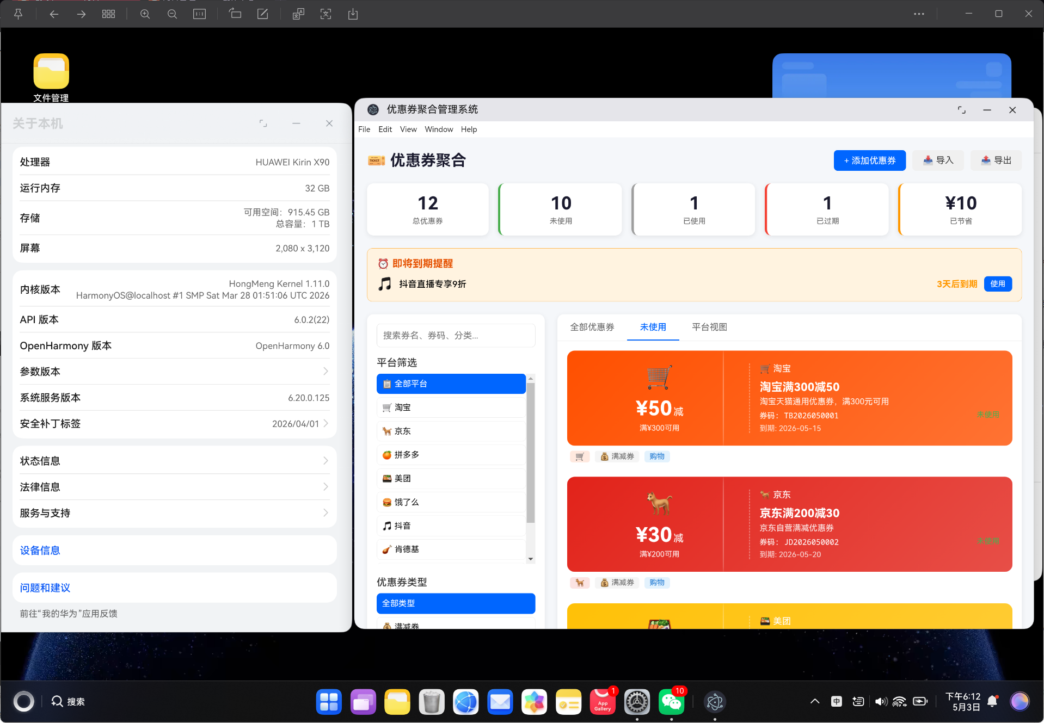This screenshot has width=1044, height=723.
Task: Switch to 全部优惠券 tab
Action: coord(592,327)
